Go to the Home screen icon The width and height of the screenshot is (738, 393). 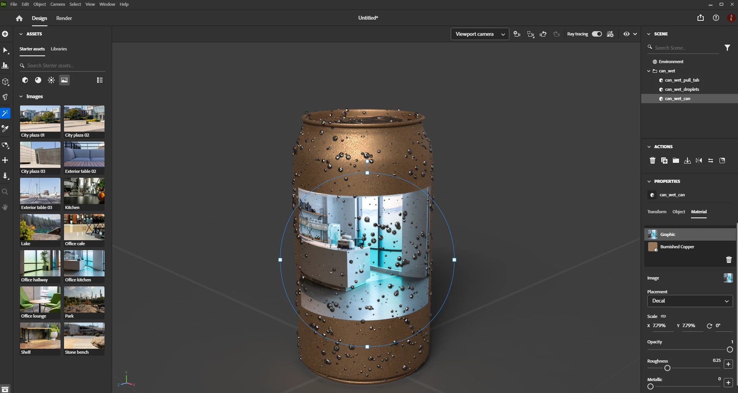19,18
